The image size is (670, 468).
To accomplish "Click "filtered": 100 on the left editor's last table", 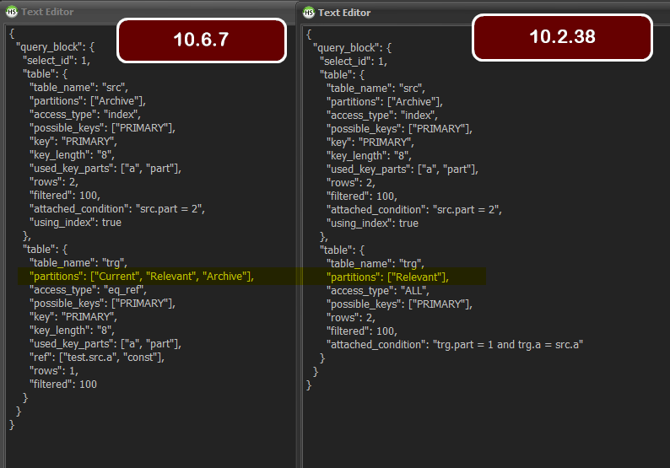I will [x=63, y=385].
